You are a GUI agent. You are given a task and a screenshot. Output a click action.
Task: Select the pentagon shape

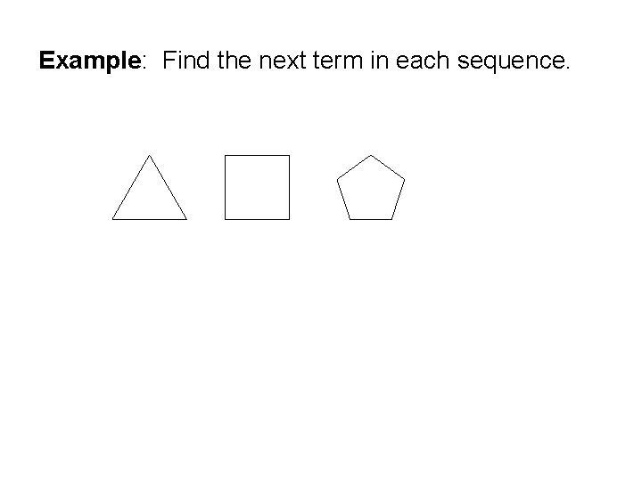(x=371, y=187)
